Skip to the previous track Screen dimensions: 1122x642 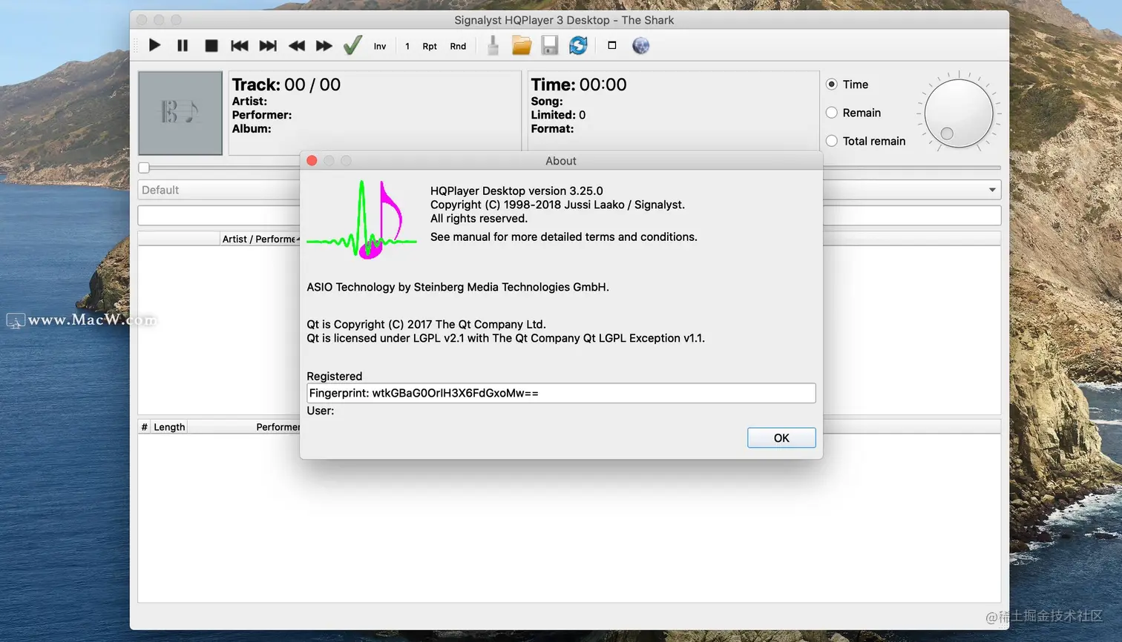tap(240, 45)
